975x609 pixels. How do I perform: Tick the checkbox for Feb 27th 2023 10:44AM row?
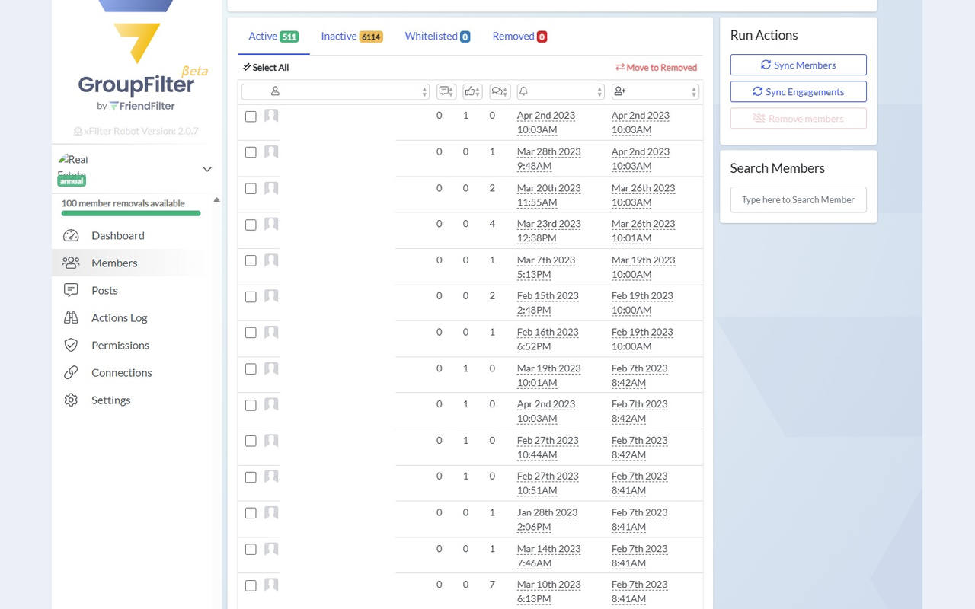(x=251, y=441)
